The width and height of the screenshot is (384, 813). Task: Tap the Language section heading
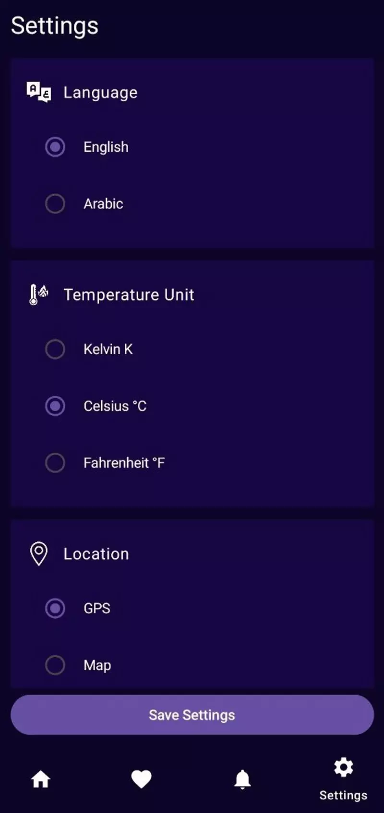100,92
